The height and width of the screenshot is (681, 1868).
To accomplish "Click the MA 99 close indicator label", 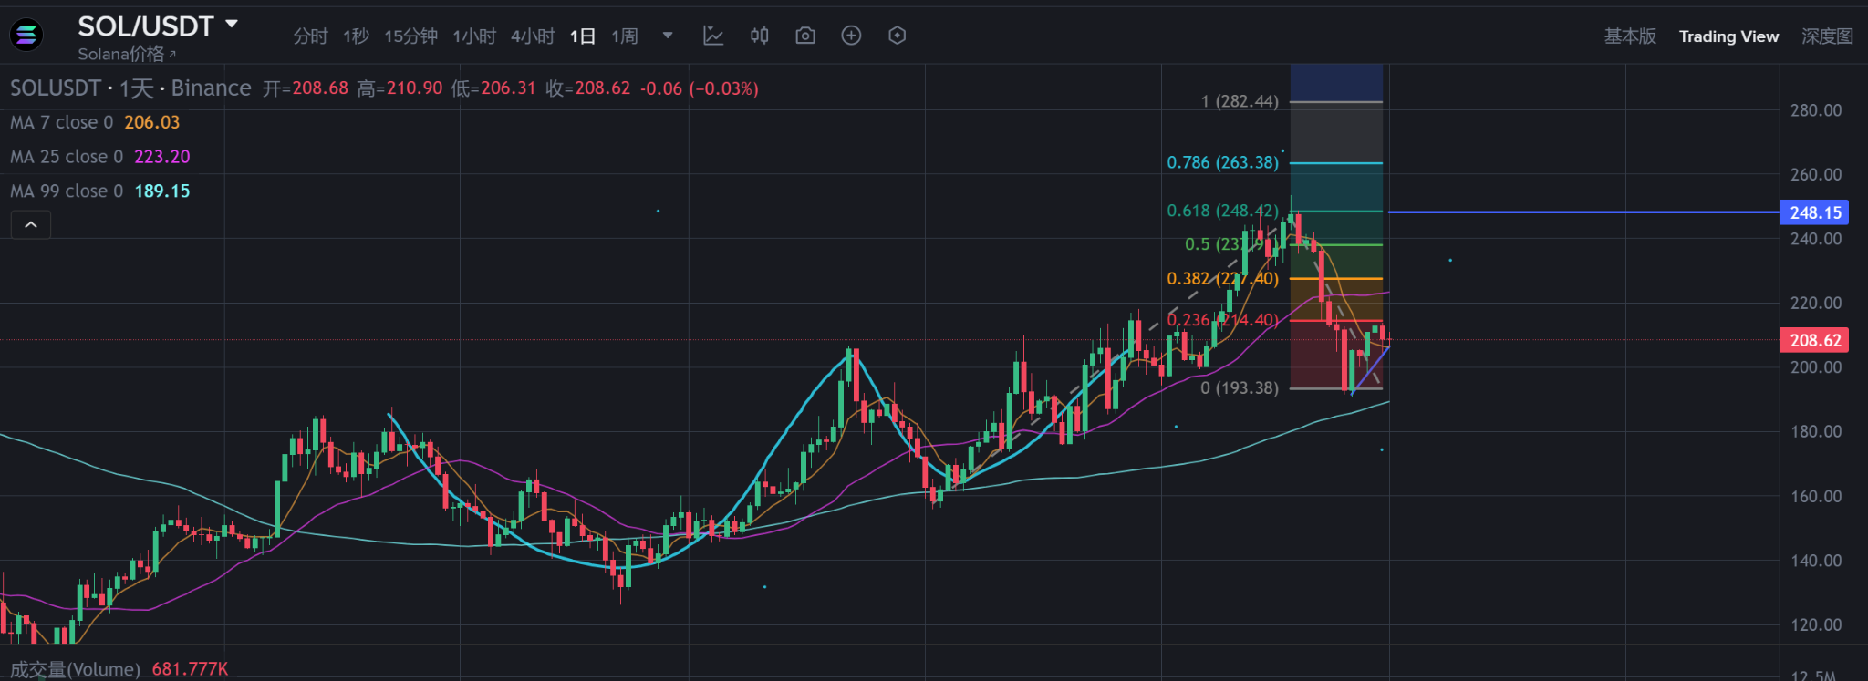I will click(x=66, y=191).
